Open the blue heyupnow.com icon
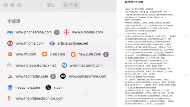This screenshot has width=190, height=107. (10, 87)
